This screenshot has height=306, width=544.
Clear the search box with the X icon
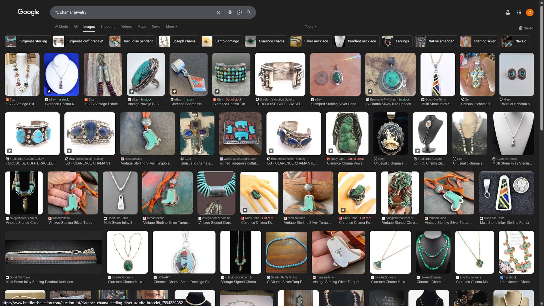click(218, 12)
